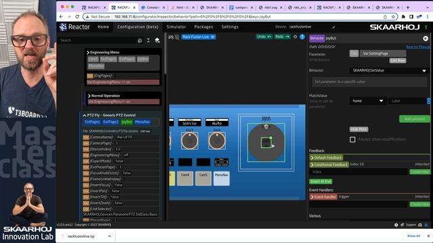Click the EngPages constant swatch

(x=90, y=76)
